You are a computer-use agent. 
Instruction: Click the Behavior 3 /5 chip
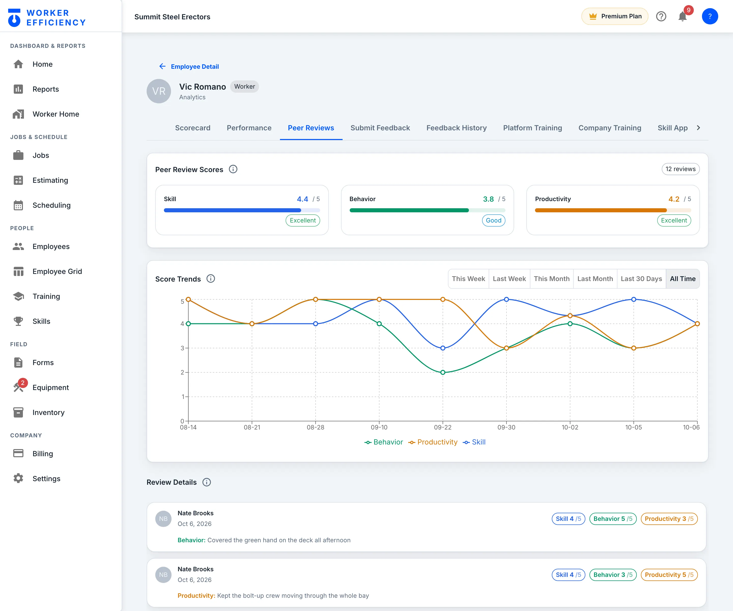[x=613, y=575]
